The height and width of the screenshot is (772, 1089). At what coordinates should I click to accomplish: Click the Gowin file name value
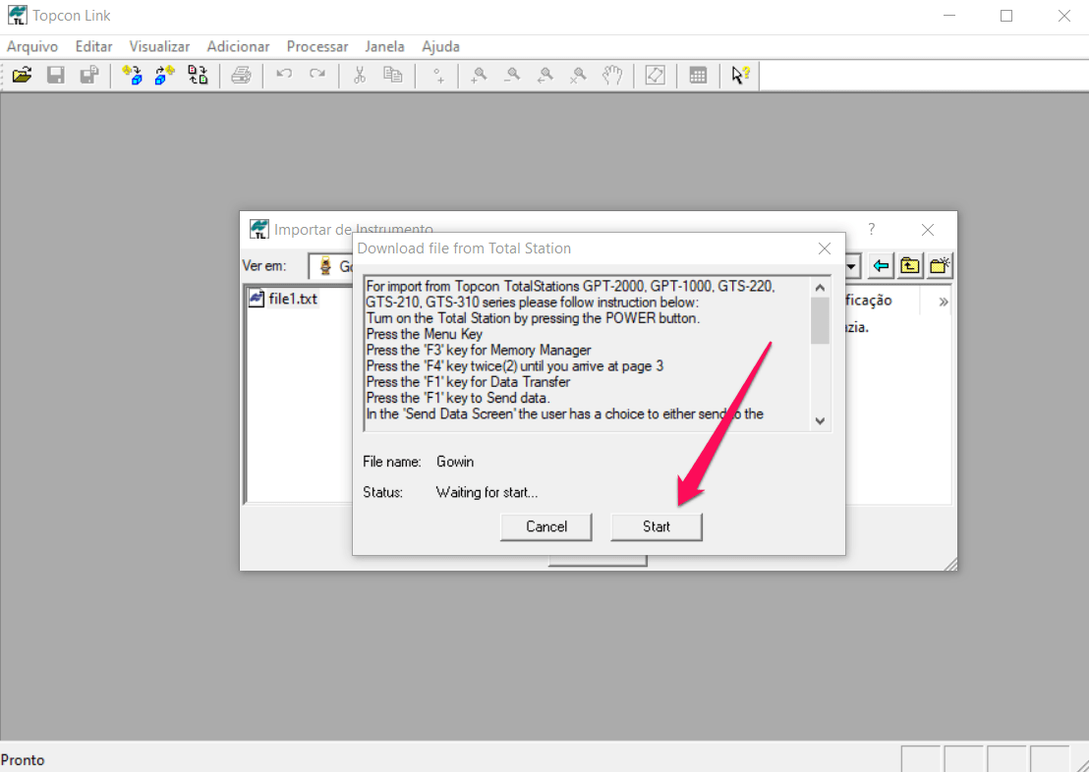click(x=456, y=462)
